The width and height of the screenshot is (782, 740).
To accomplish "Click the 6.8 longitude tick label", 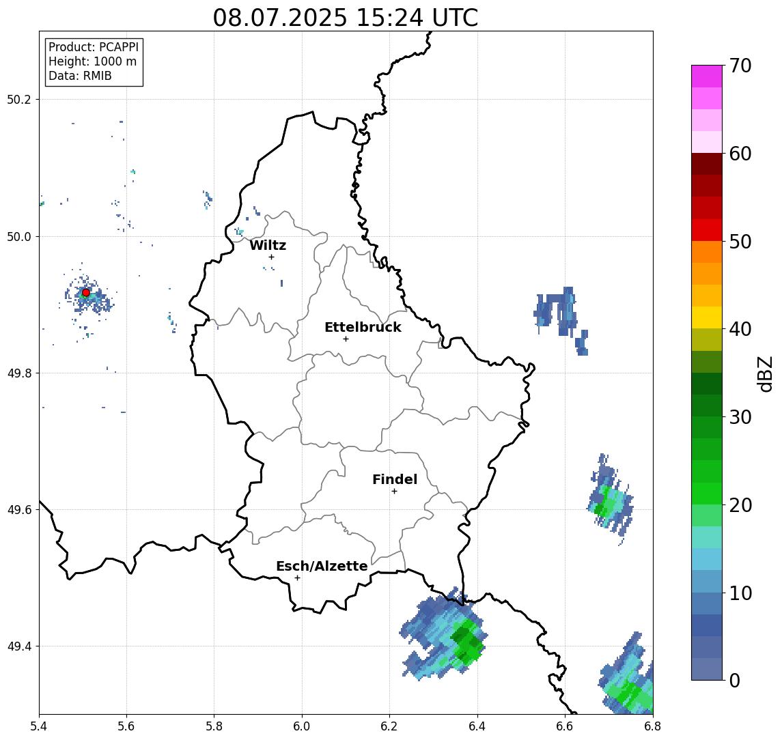I will tap(653, 726).
